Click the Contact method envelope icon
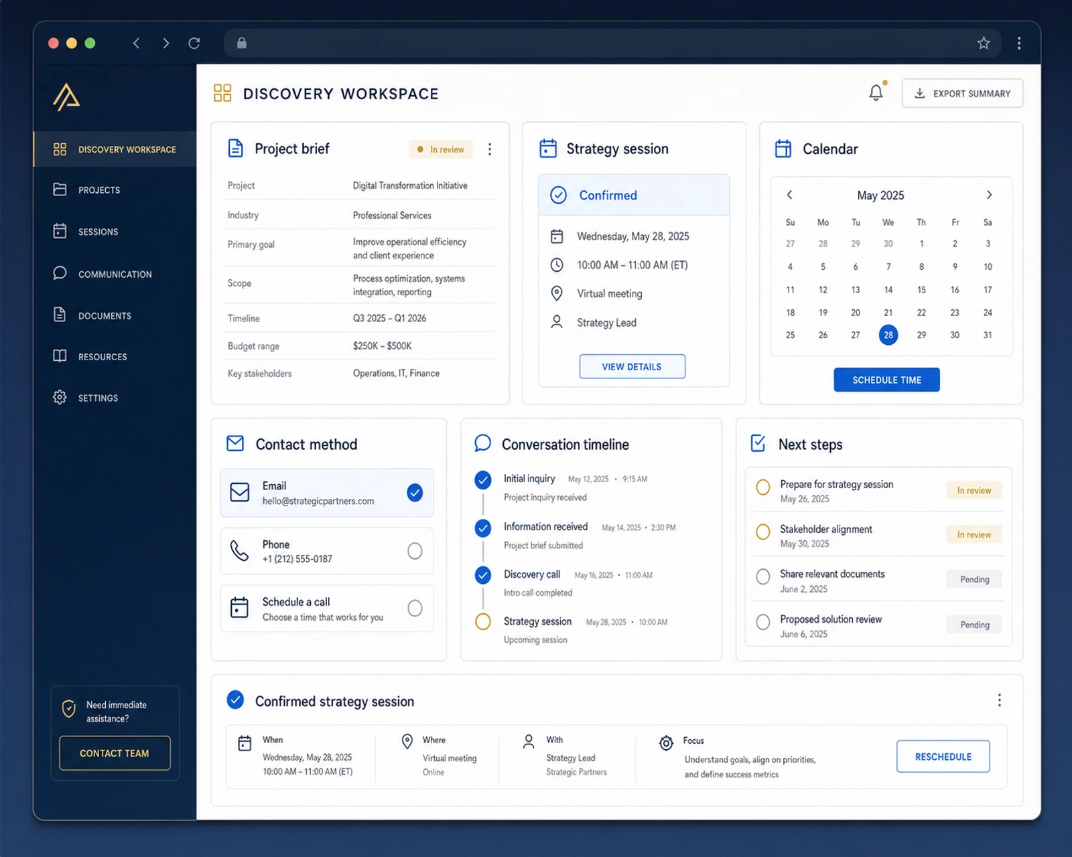 235,443
